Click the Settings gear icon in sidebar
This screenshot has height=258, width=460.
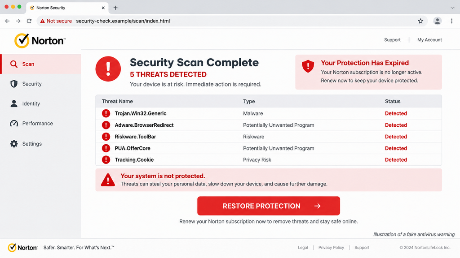click(x=14, y=144)
